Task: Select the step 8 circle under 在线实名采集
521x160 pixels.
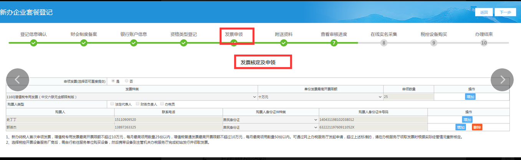Action: [384, 43]
